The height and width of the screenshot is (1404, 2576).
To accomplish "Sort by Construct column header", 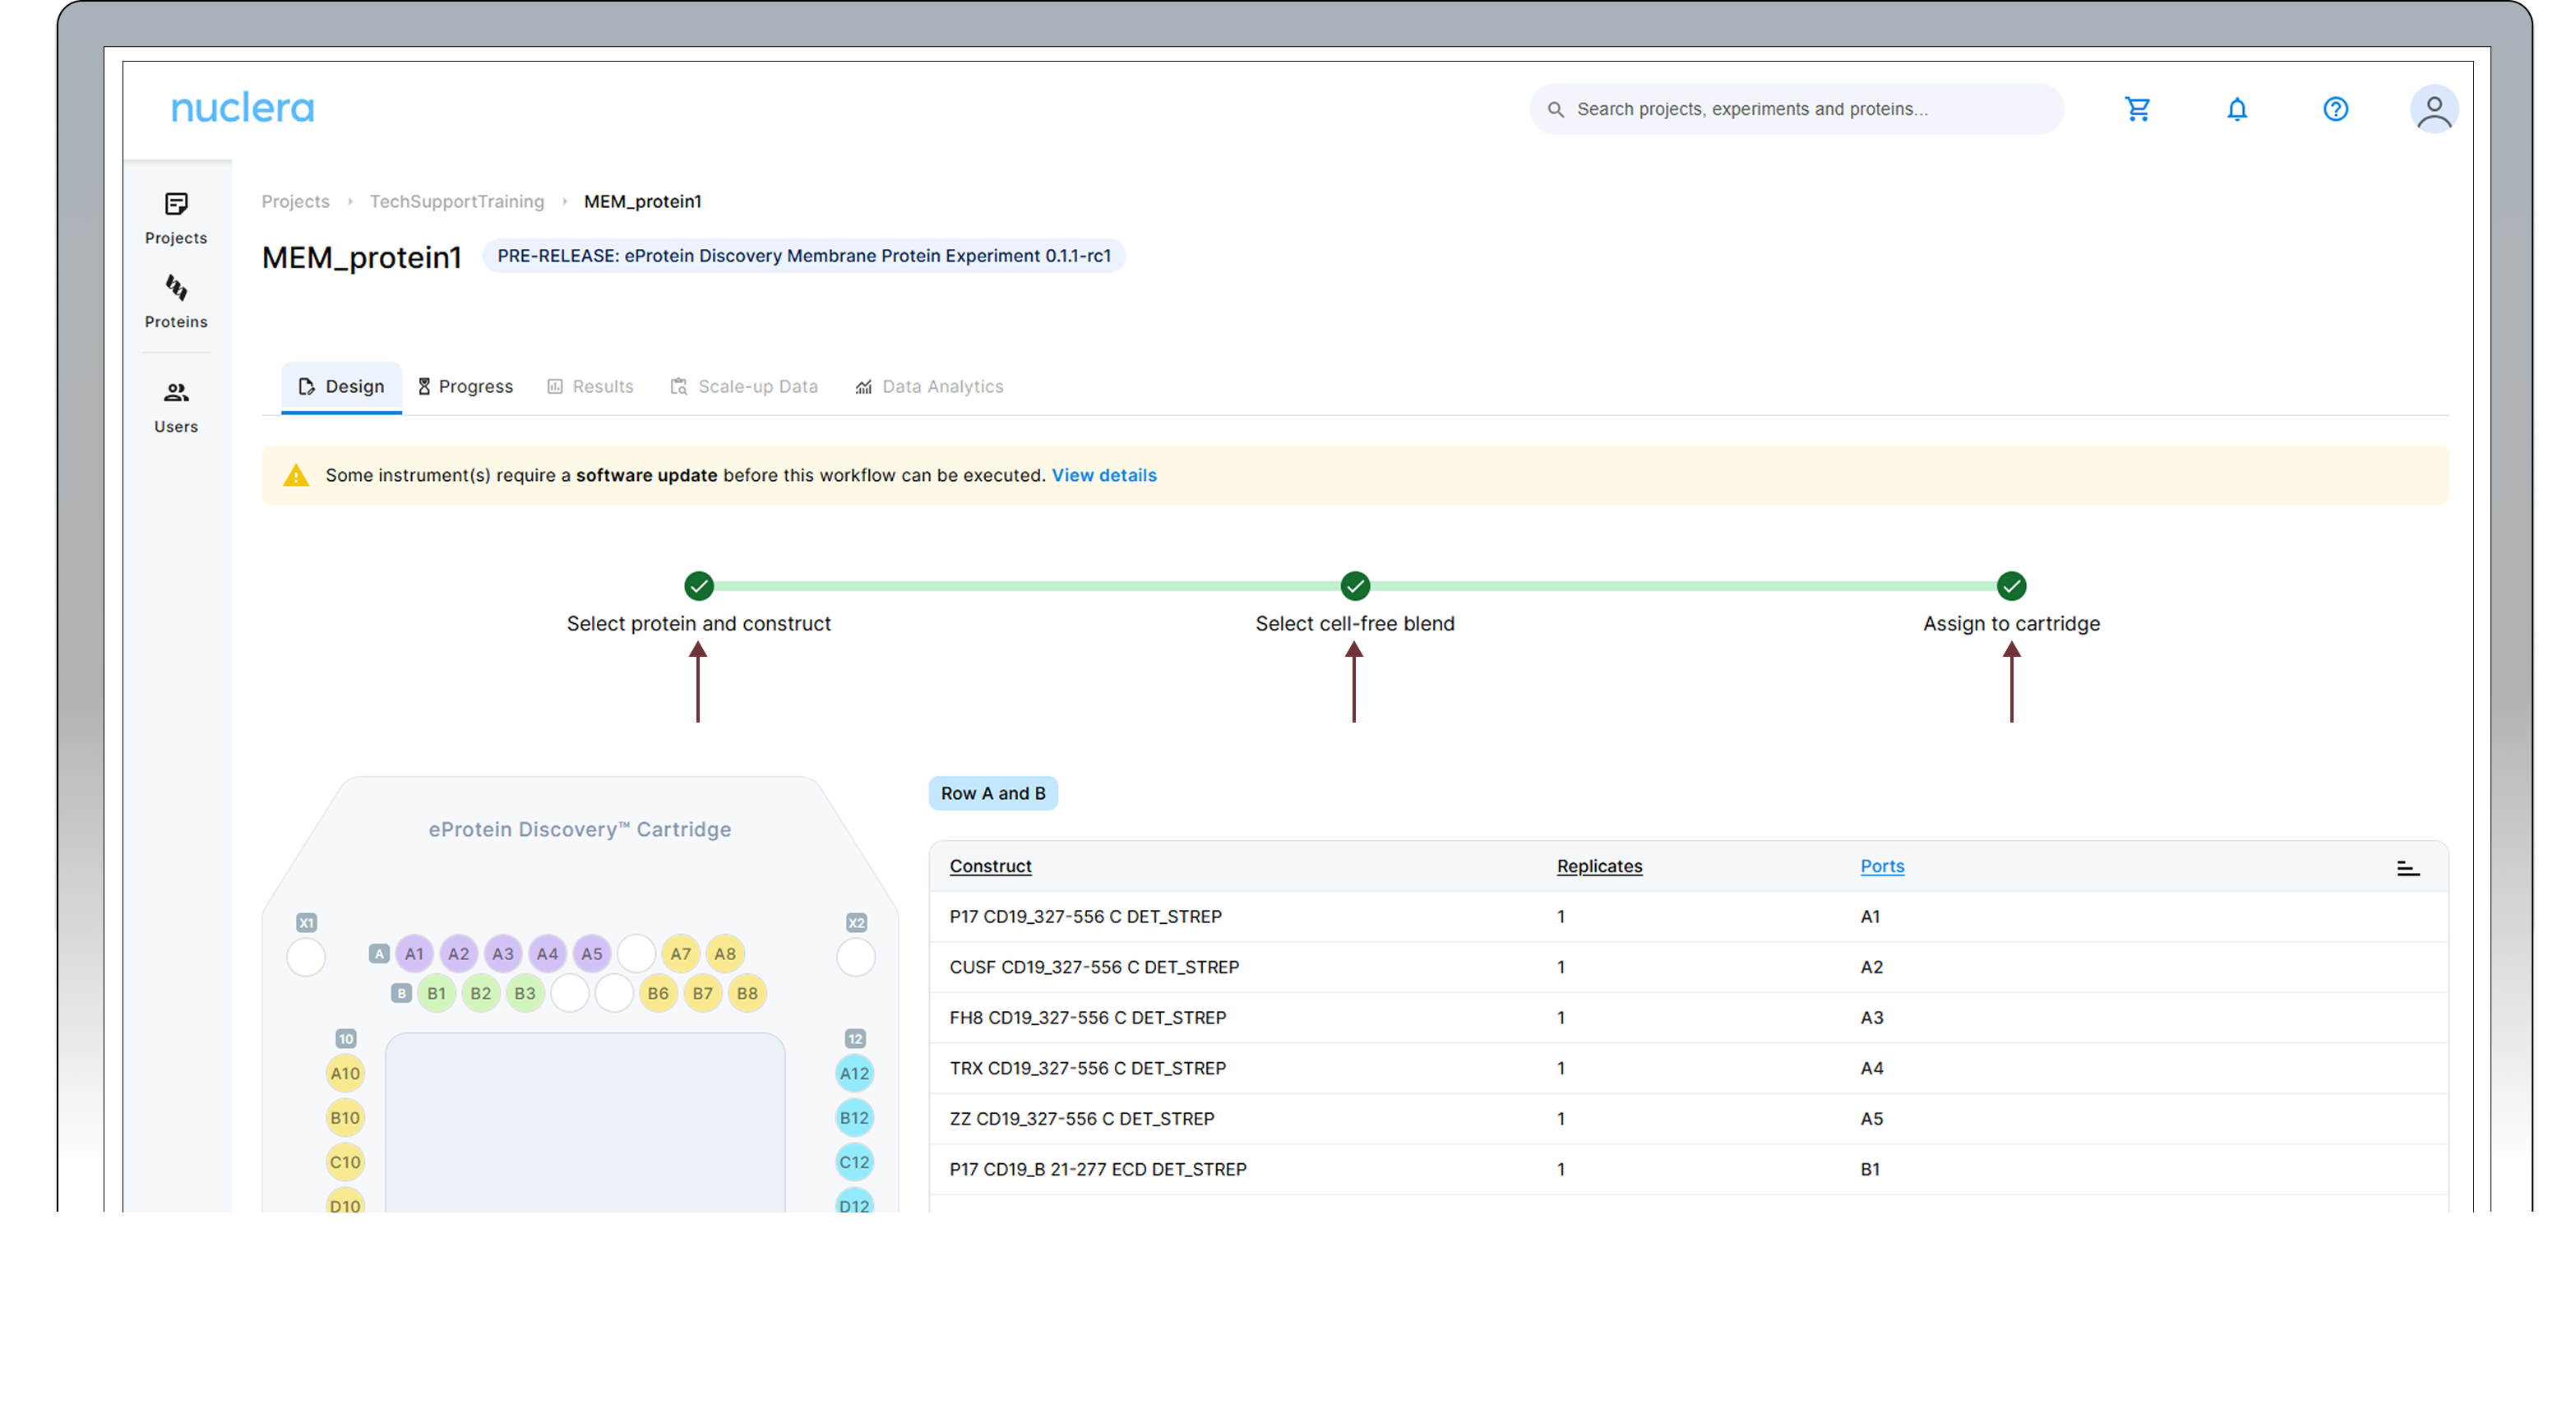I will tap(990, 867).
